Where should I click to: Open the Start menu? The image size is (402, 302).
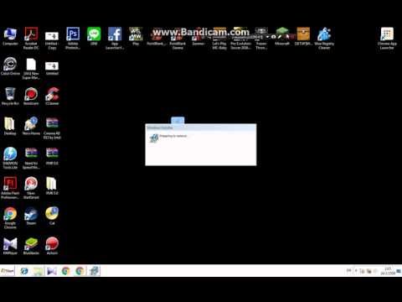click(x=8, y=271)
